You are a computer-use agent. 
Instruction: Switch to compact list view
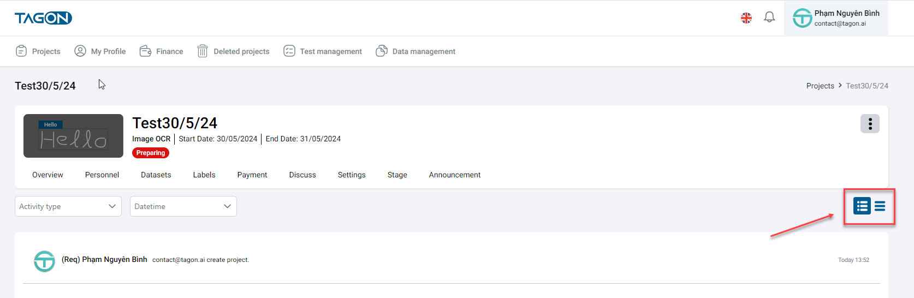coord(880,206)
